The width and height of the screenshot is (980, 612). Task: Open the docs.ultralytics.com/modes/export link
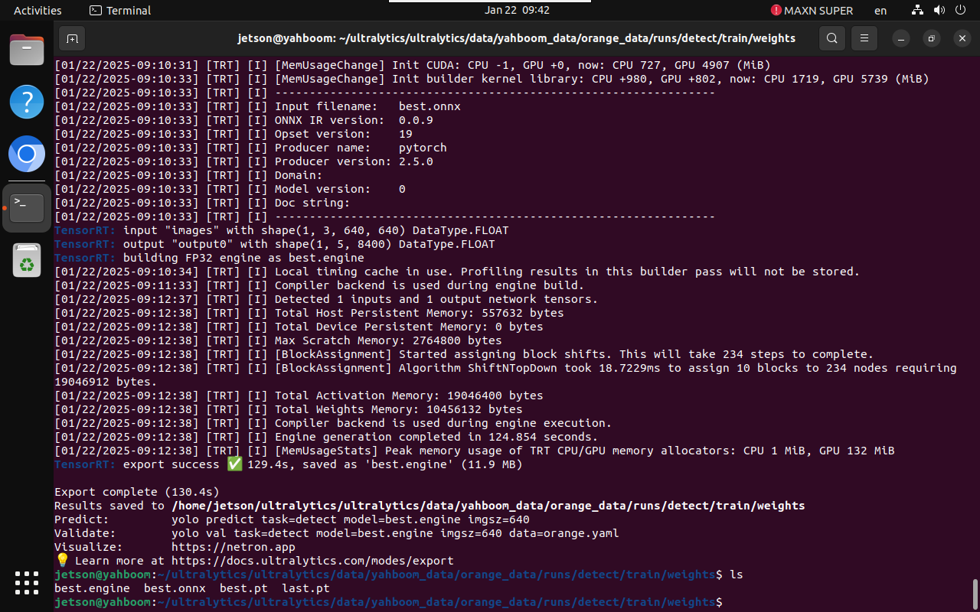pos(313,561)
